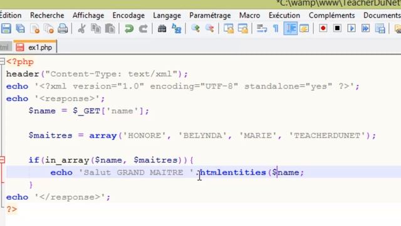
Task: Click the Close document toolbar icon
Action: coord(34,28)
